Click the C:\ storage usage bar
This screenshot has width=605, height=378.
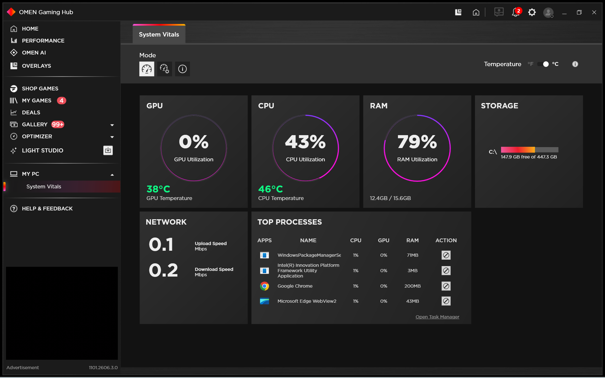tap(529, 150)
